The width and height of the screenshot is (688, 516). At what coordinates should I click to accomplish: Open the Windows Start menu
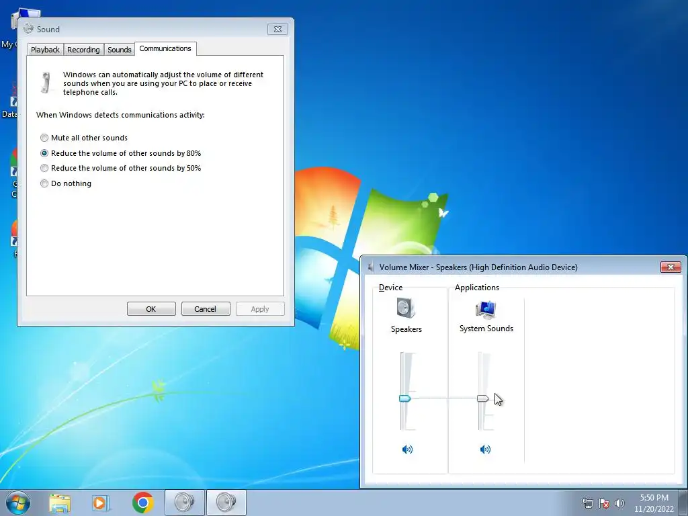tap(18, 503)
